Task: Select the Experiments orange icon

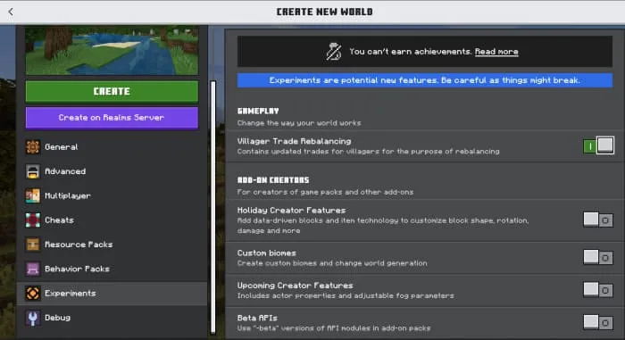Action: (x=33, y=294)
